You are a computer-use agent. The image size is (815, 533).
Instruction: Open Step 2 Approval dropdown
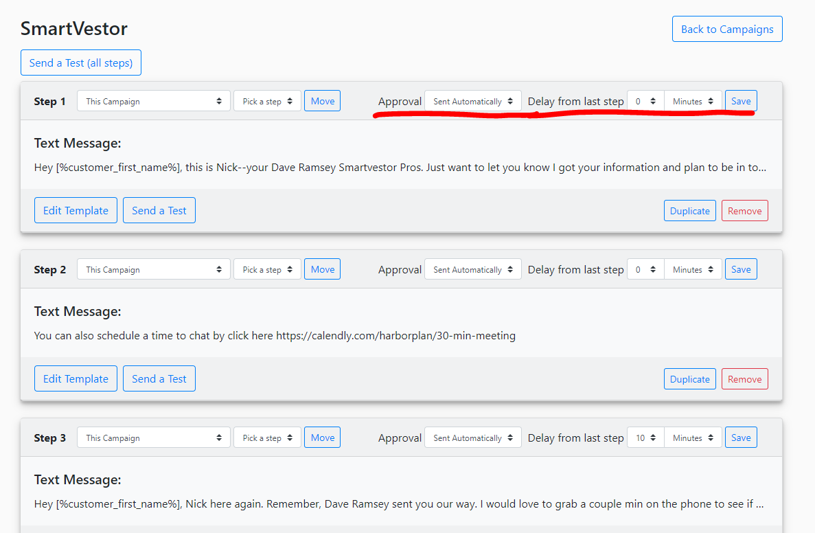(x=472, y=269)
